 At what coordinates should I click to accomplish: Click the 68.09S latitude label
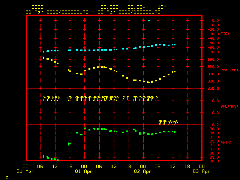(109, 7)
